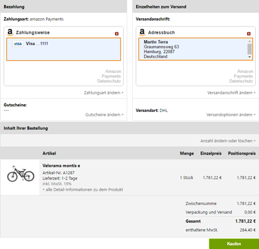This screenshot has height=249, width=259.
Task: Click the Zwischensumme label
Action: (201, 204)
